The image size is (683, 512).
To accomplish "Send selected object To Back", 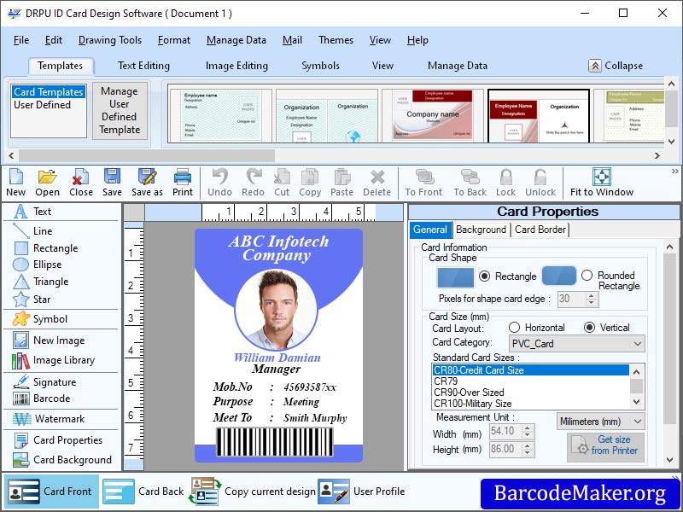I will (469, 182).
